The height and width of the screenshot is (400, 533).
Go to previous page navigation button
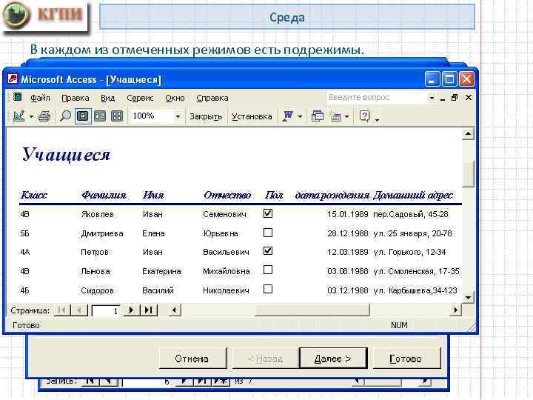pyautogui.click(x=79, y=310)
